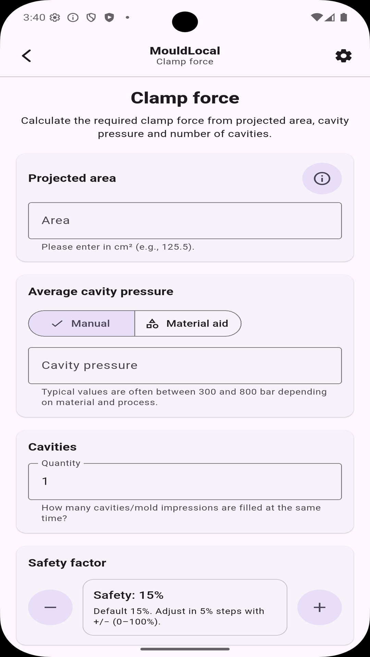
Task: Tap the shapes icon on Material aid
Action: 152,323
